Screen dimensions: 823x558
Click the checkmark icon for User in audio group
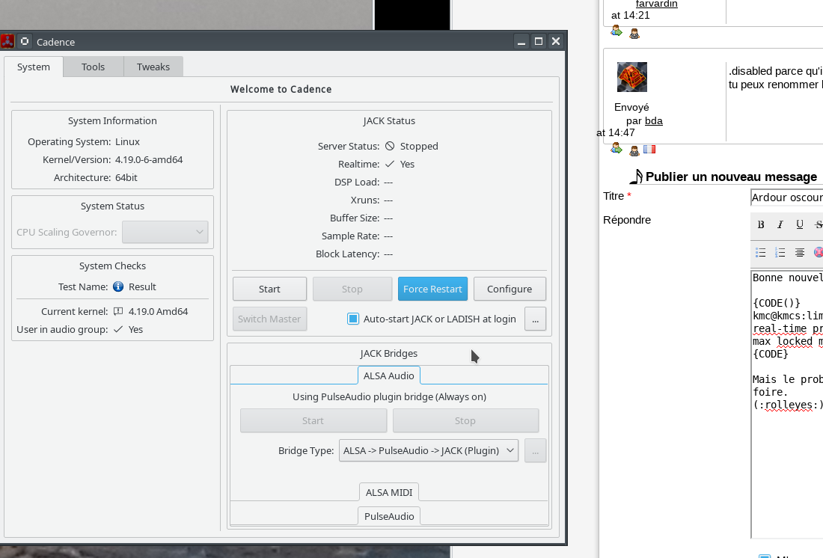[x=118, y=329]
